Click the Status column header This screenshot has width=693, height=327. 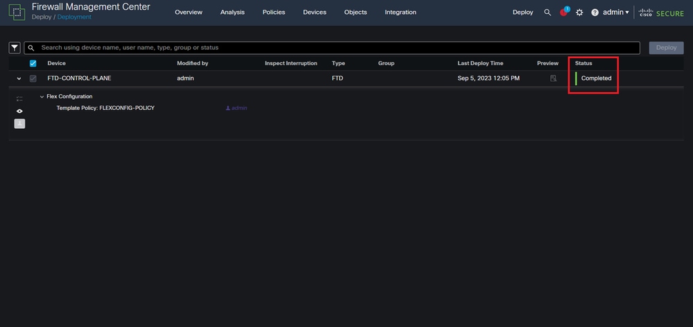tap(583, 63)
